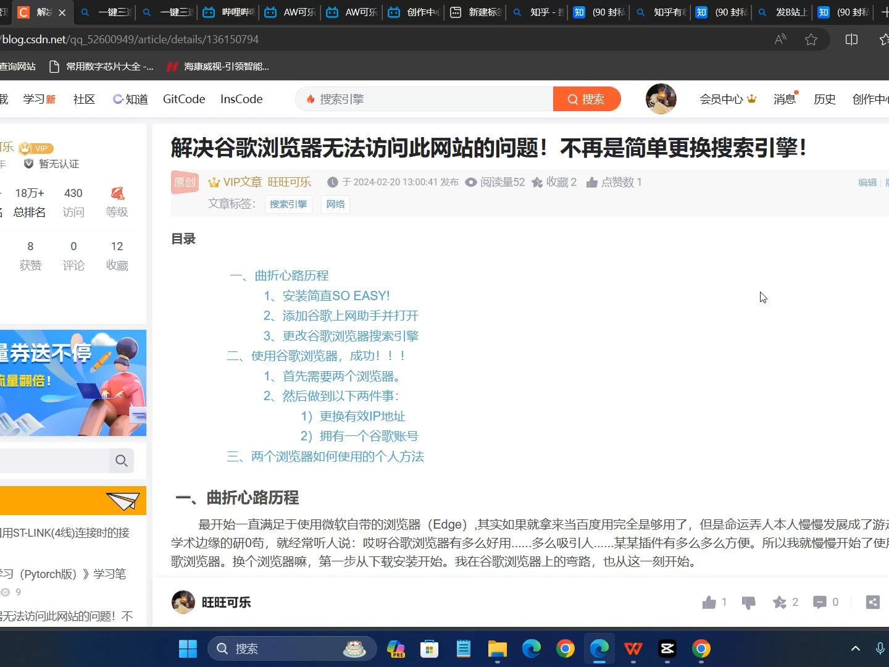The width and height of the screenshot is (889, 667).
Task: Show hidden system tray icons
Action: coord(856,648)
